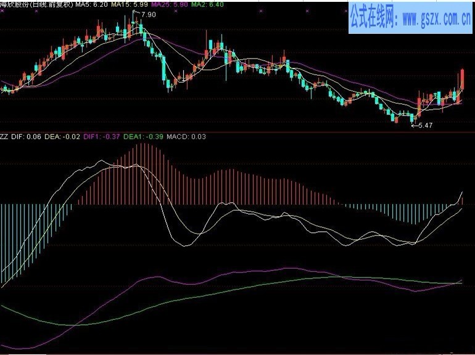Screen dimensions: 475x355
Task: Click the 5.47 low price marker
Action: coord(425,125)
